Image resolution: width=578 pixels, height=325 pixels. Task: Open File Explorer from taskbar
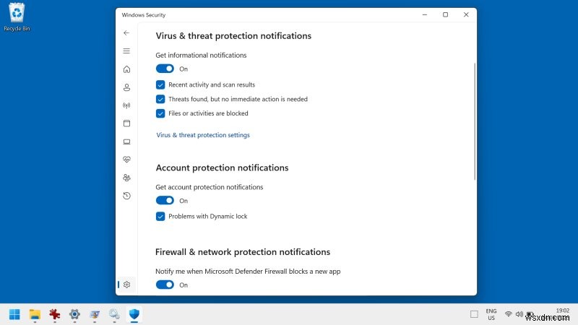coord(35,314)
